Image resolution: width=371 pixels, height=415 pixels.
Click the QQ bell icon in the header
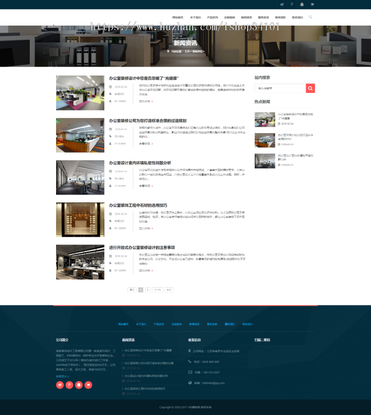[301, 4]
